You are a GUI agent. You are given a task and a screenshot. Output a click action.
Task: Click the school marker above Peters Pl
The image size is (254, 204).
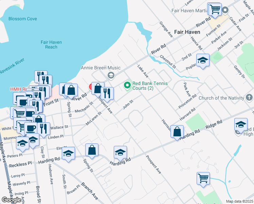pos(22,143)
